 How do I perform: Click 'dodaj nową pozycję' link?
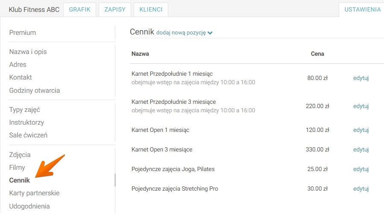(181, 33)
